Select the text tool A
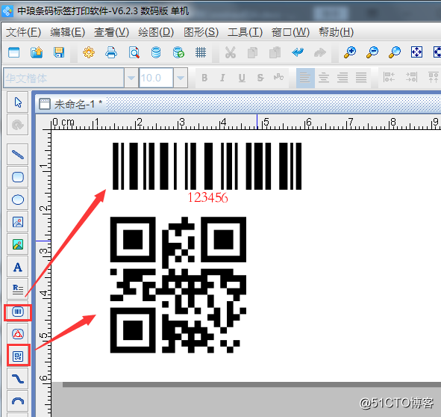441x417 pixels. pos(18,267)
